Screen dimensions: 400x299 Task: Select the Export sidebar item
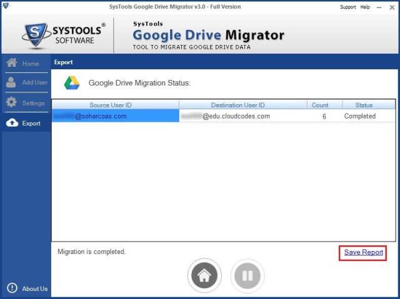26,123
